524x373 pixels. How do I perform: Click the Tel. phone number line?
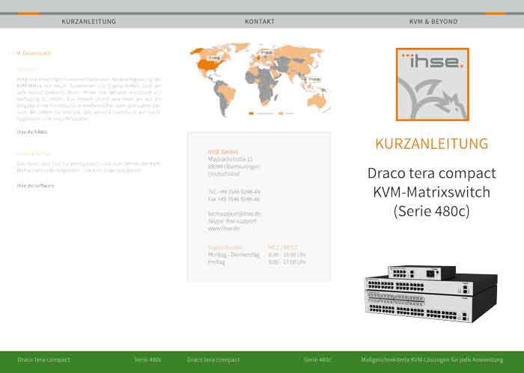[x=234, y=192]
